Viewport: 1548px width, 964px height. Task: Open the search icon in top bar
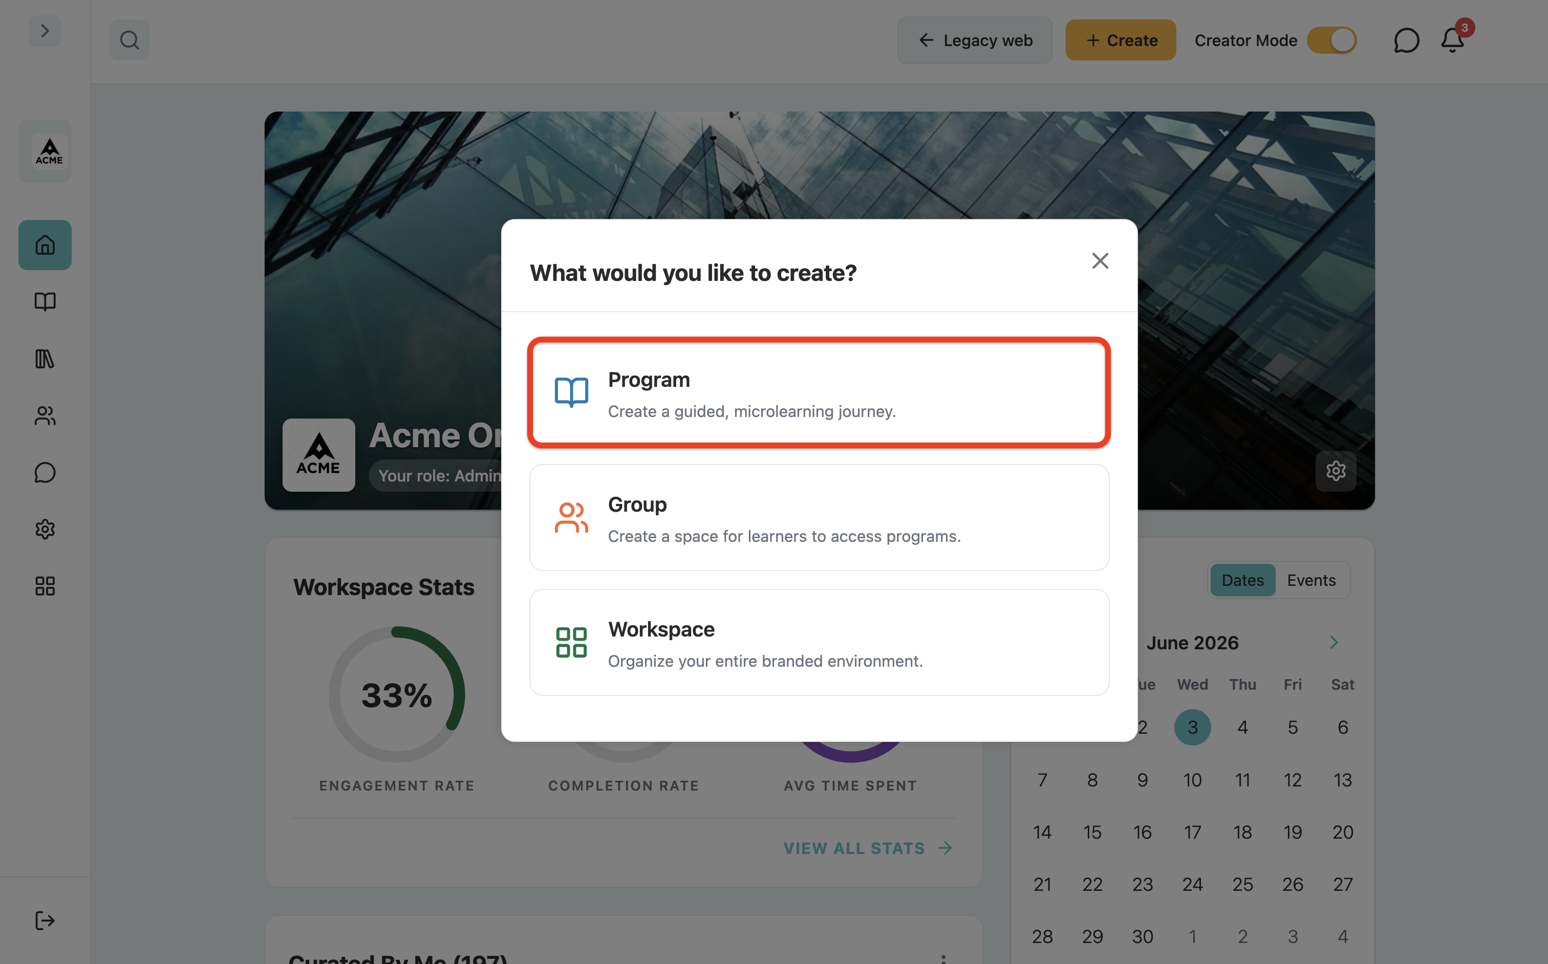click(x=130, y=40)
